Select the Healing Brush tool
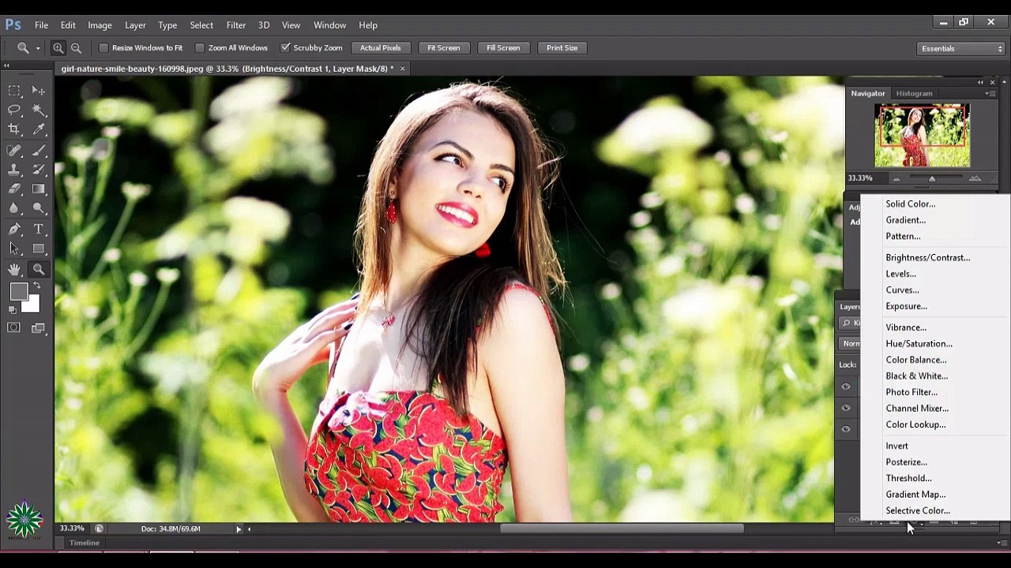Image resolution: width=1011 pixels, height=568 pixels. [14, 151]
